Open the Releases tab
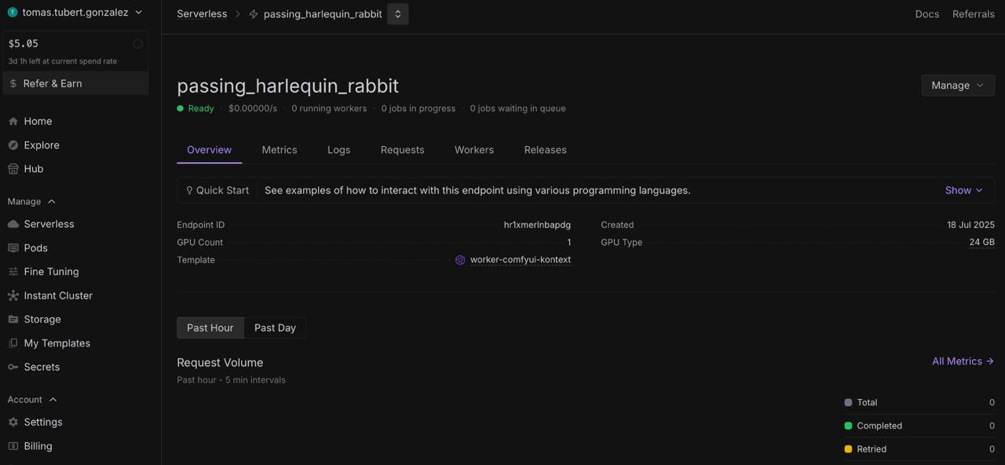The height and width of the screenshot is (465, 1005). point(546,150)
